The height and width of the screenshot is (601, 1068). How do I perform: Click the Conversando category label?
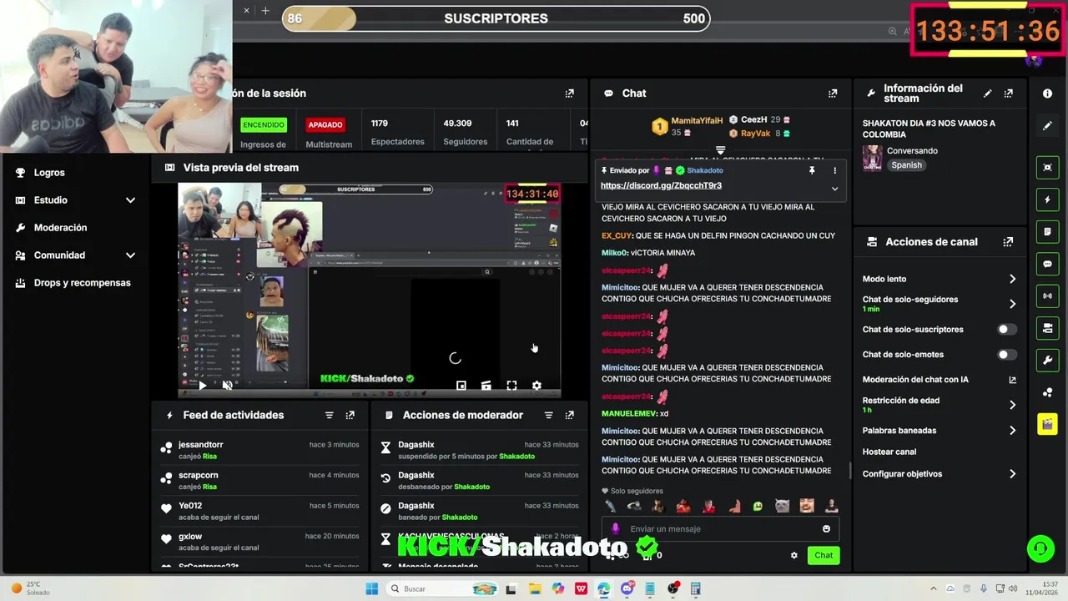point(912,151)
